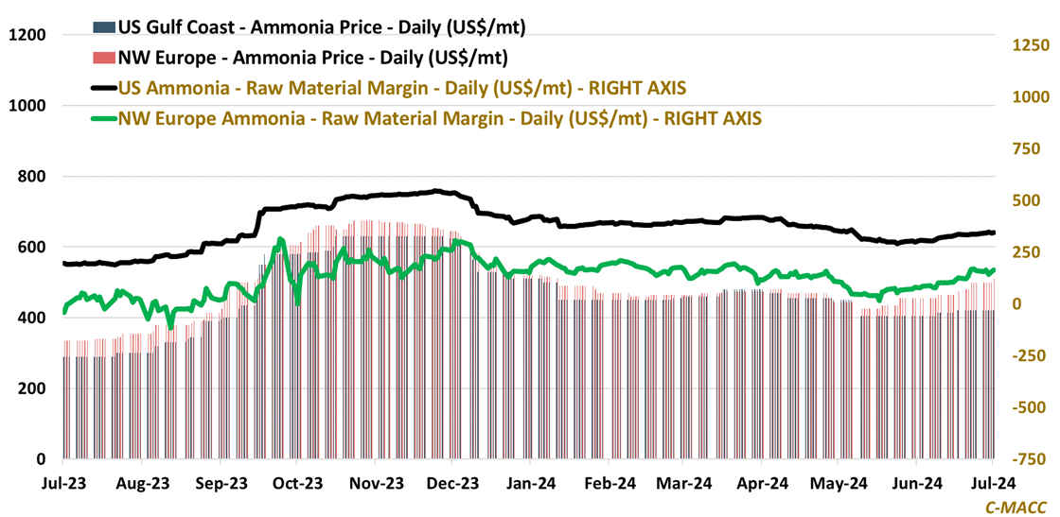The width and height of the screenshot is (1060, 517).
Task: Select NW Europe Ammonia Raw Material Margin legend text
Action: click(x=440, y=118)
